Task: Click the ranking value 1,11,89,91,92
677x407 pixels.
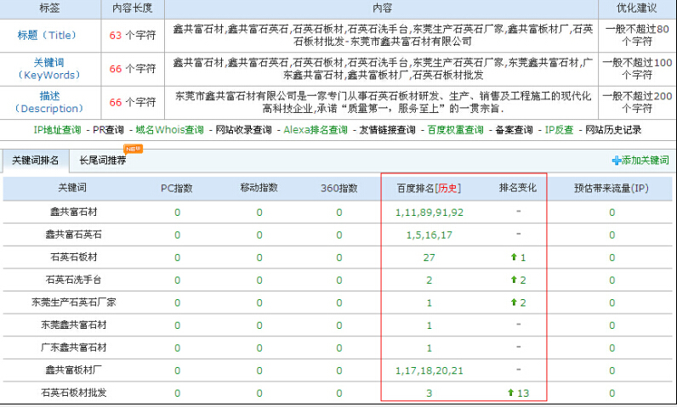Action: click(430, 212)
